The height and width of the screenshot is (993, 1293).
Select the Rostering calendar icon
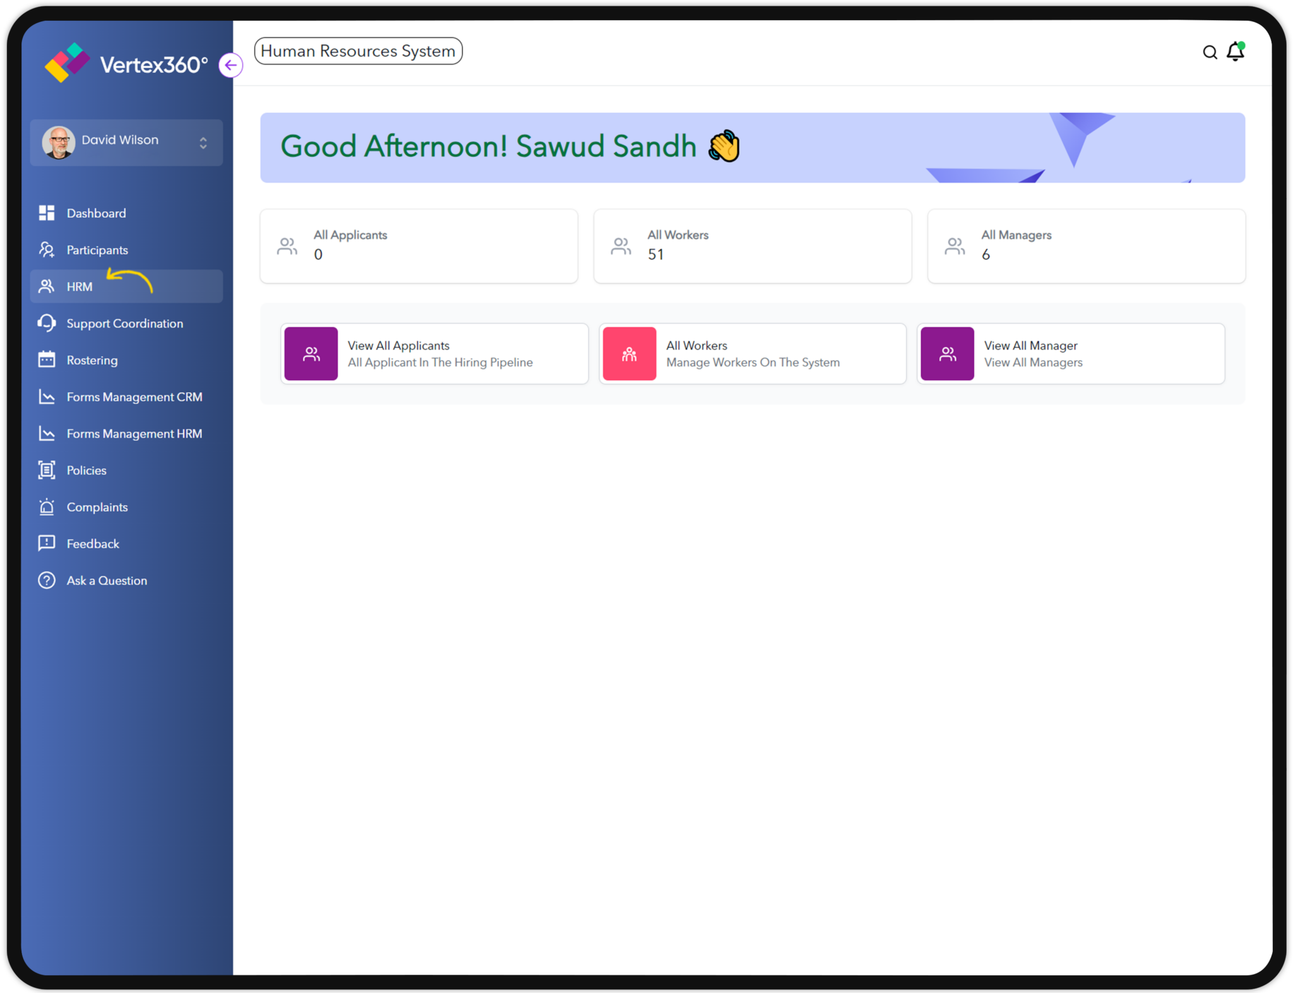(x=47, y=359)
